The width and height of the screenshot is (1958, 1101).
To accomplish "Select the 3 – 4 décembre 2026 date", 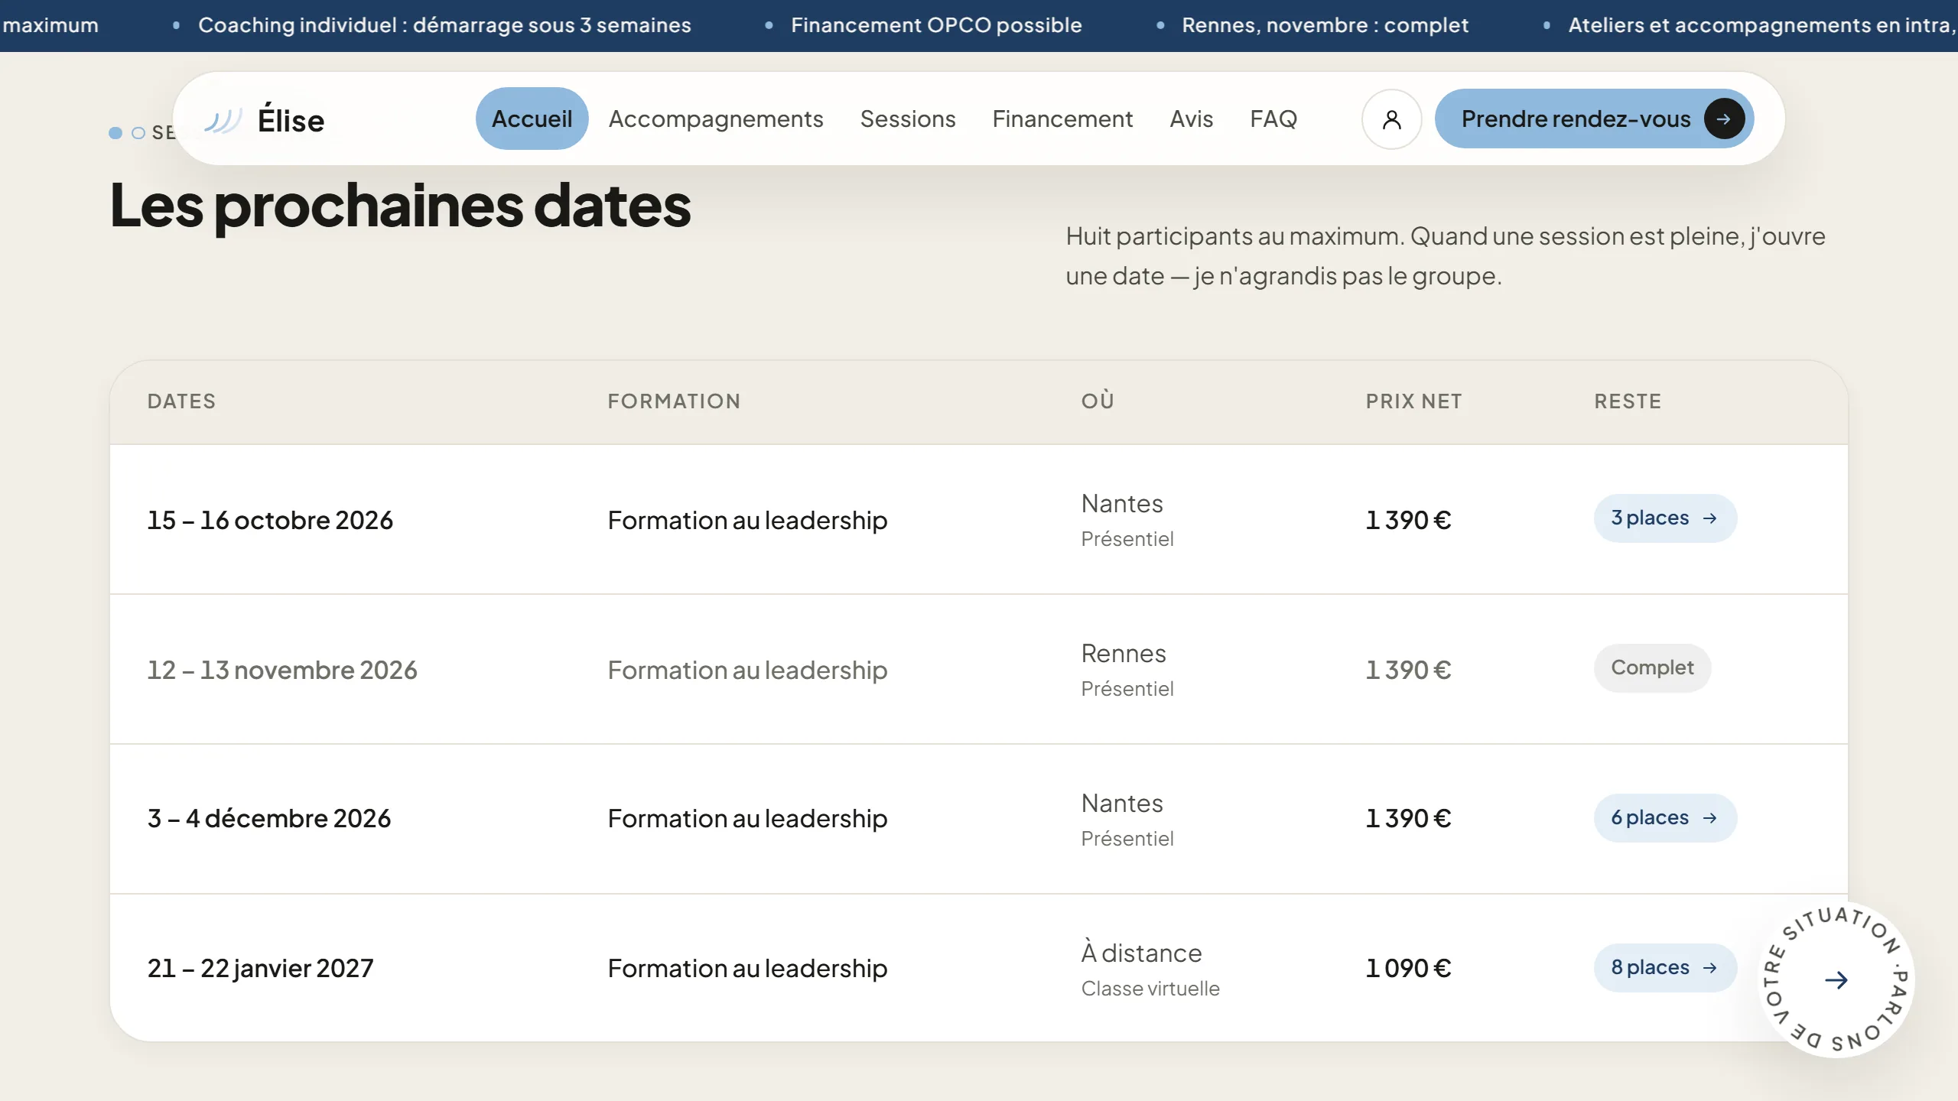I will [269, 818].
